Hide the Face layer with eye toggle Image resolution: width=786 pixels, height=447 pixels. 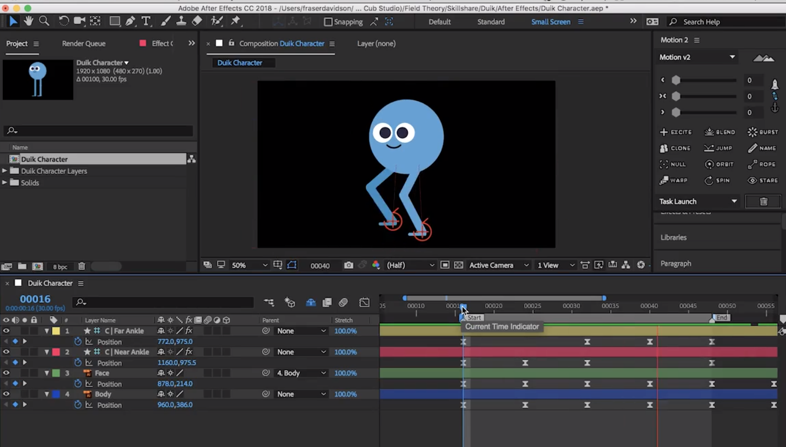tap(6, 373)
